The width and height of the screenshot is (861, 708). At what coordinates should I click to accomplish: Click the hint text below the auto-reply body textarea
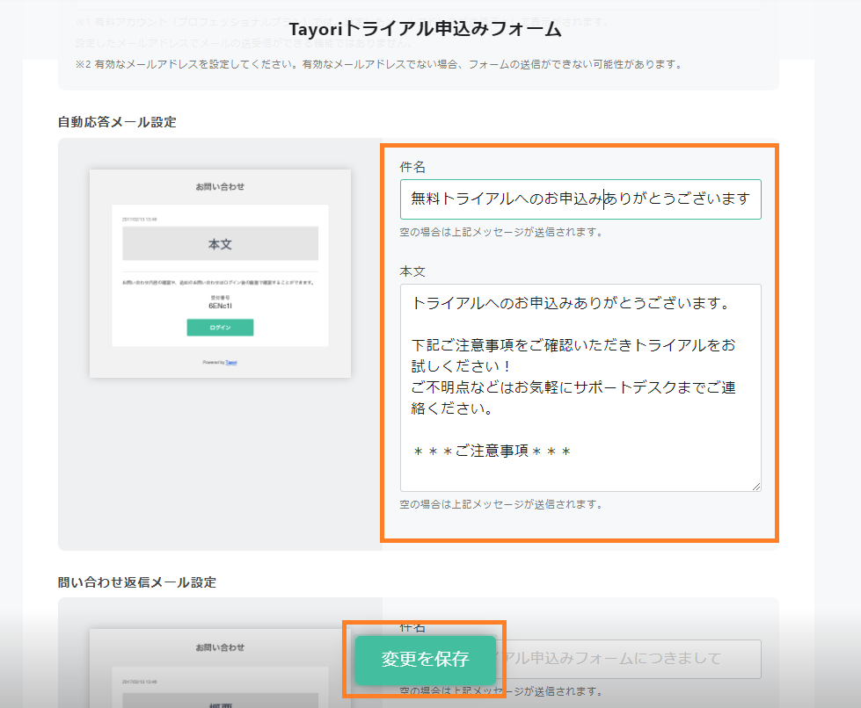pyautogui.click(x=500, y=504)
